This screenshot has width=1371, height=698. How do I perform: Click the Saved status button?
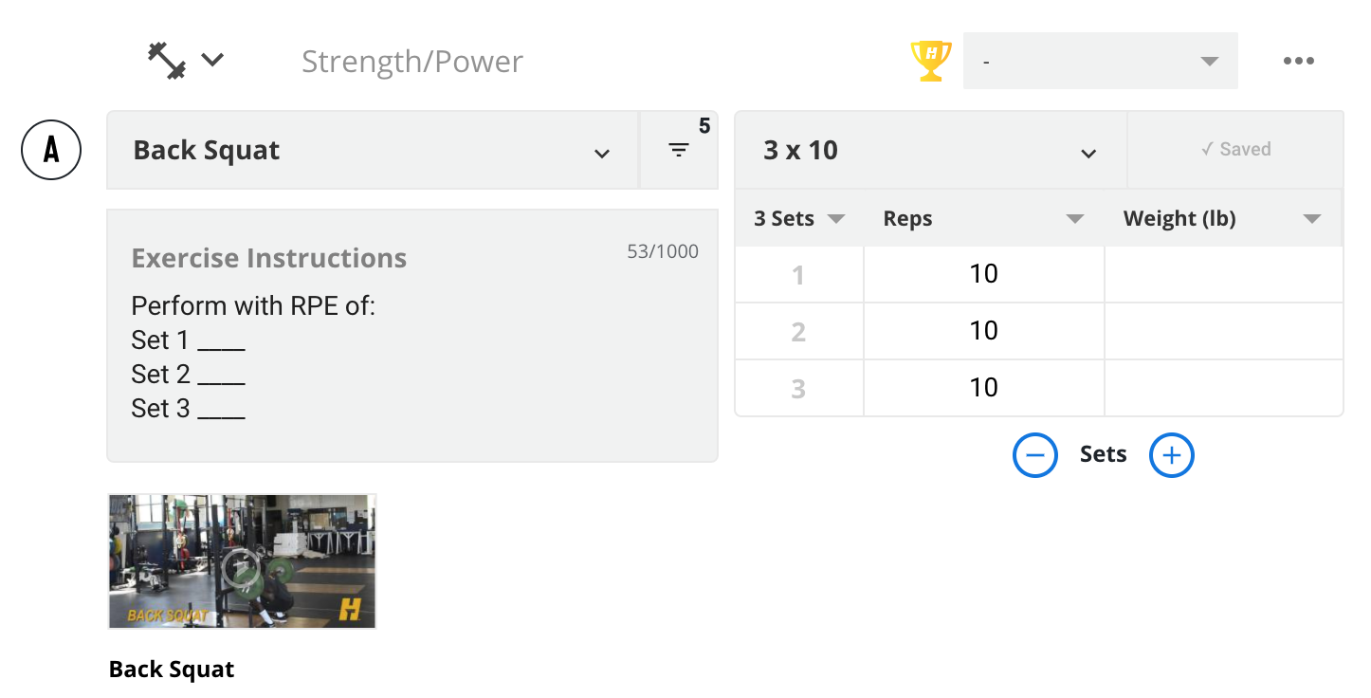coord(1235,150)
